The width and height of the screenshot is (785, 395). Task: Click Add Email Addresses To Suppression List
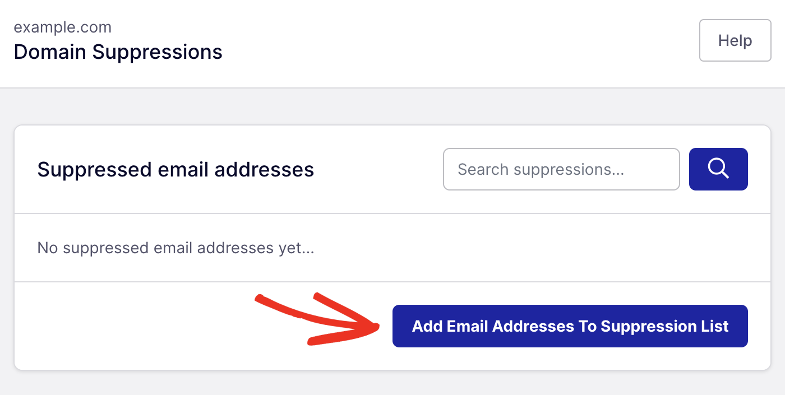pos(570,326)
